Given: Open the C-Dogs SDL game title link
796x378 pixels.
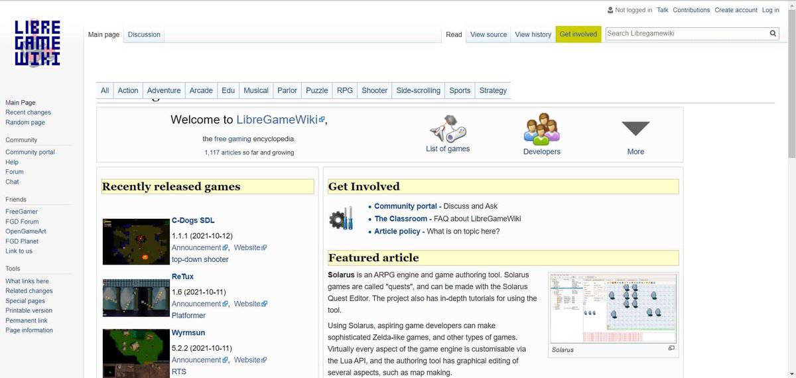Looking at the screenshot, I should (193, 220).
